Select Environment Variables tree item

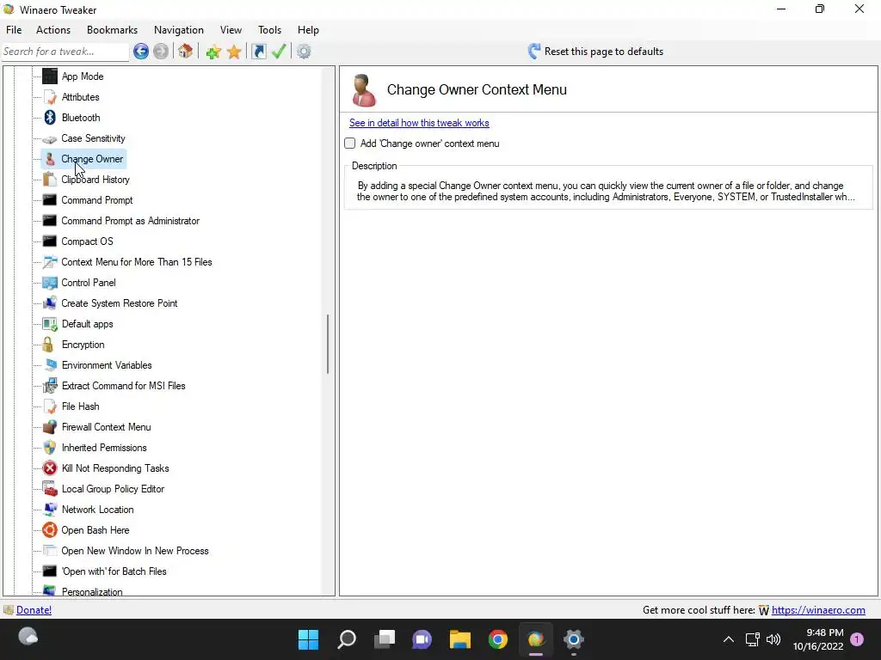pos(107,365)
